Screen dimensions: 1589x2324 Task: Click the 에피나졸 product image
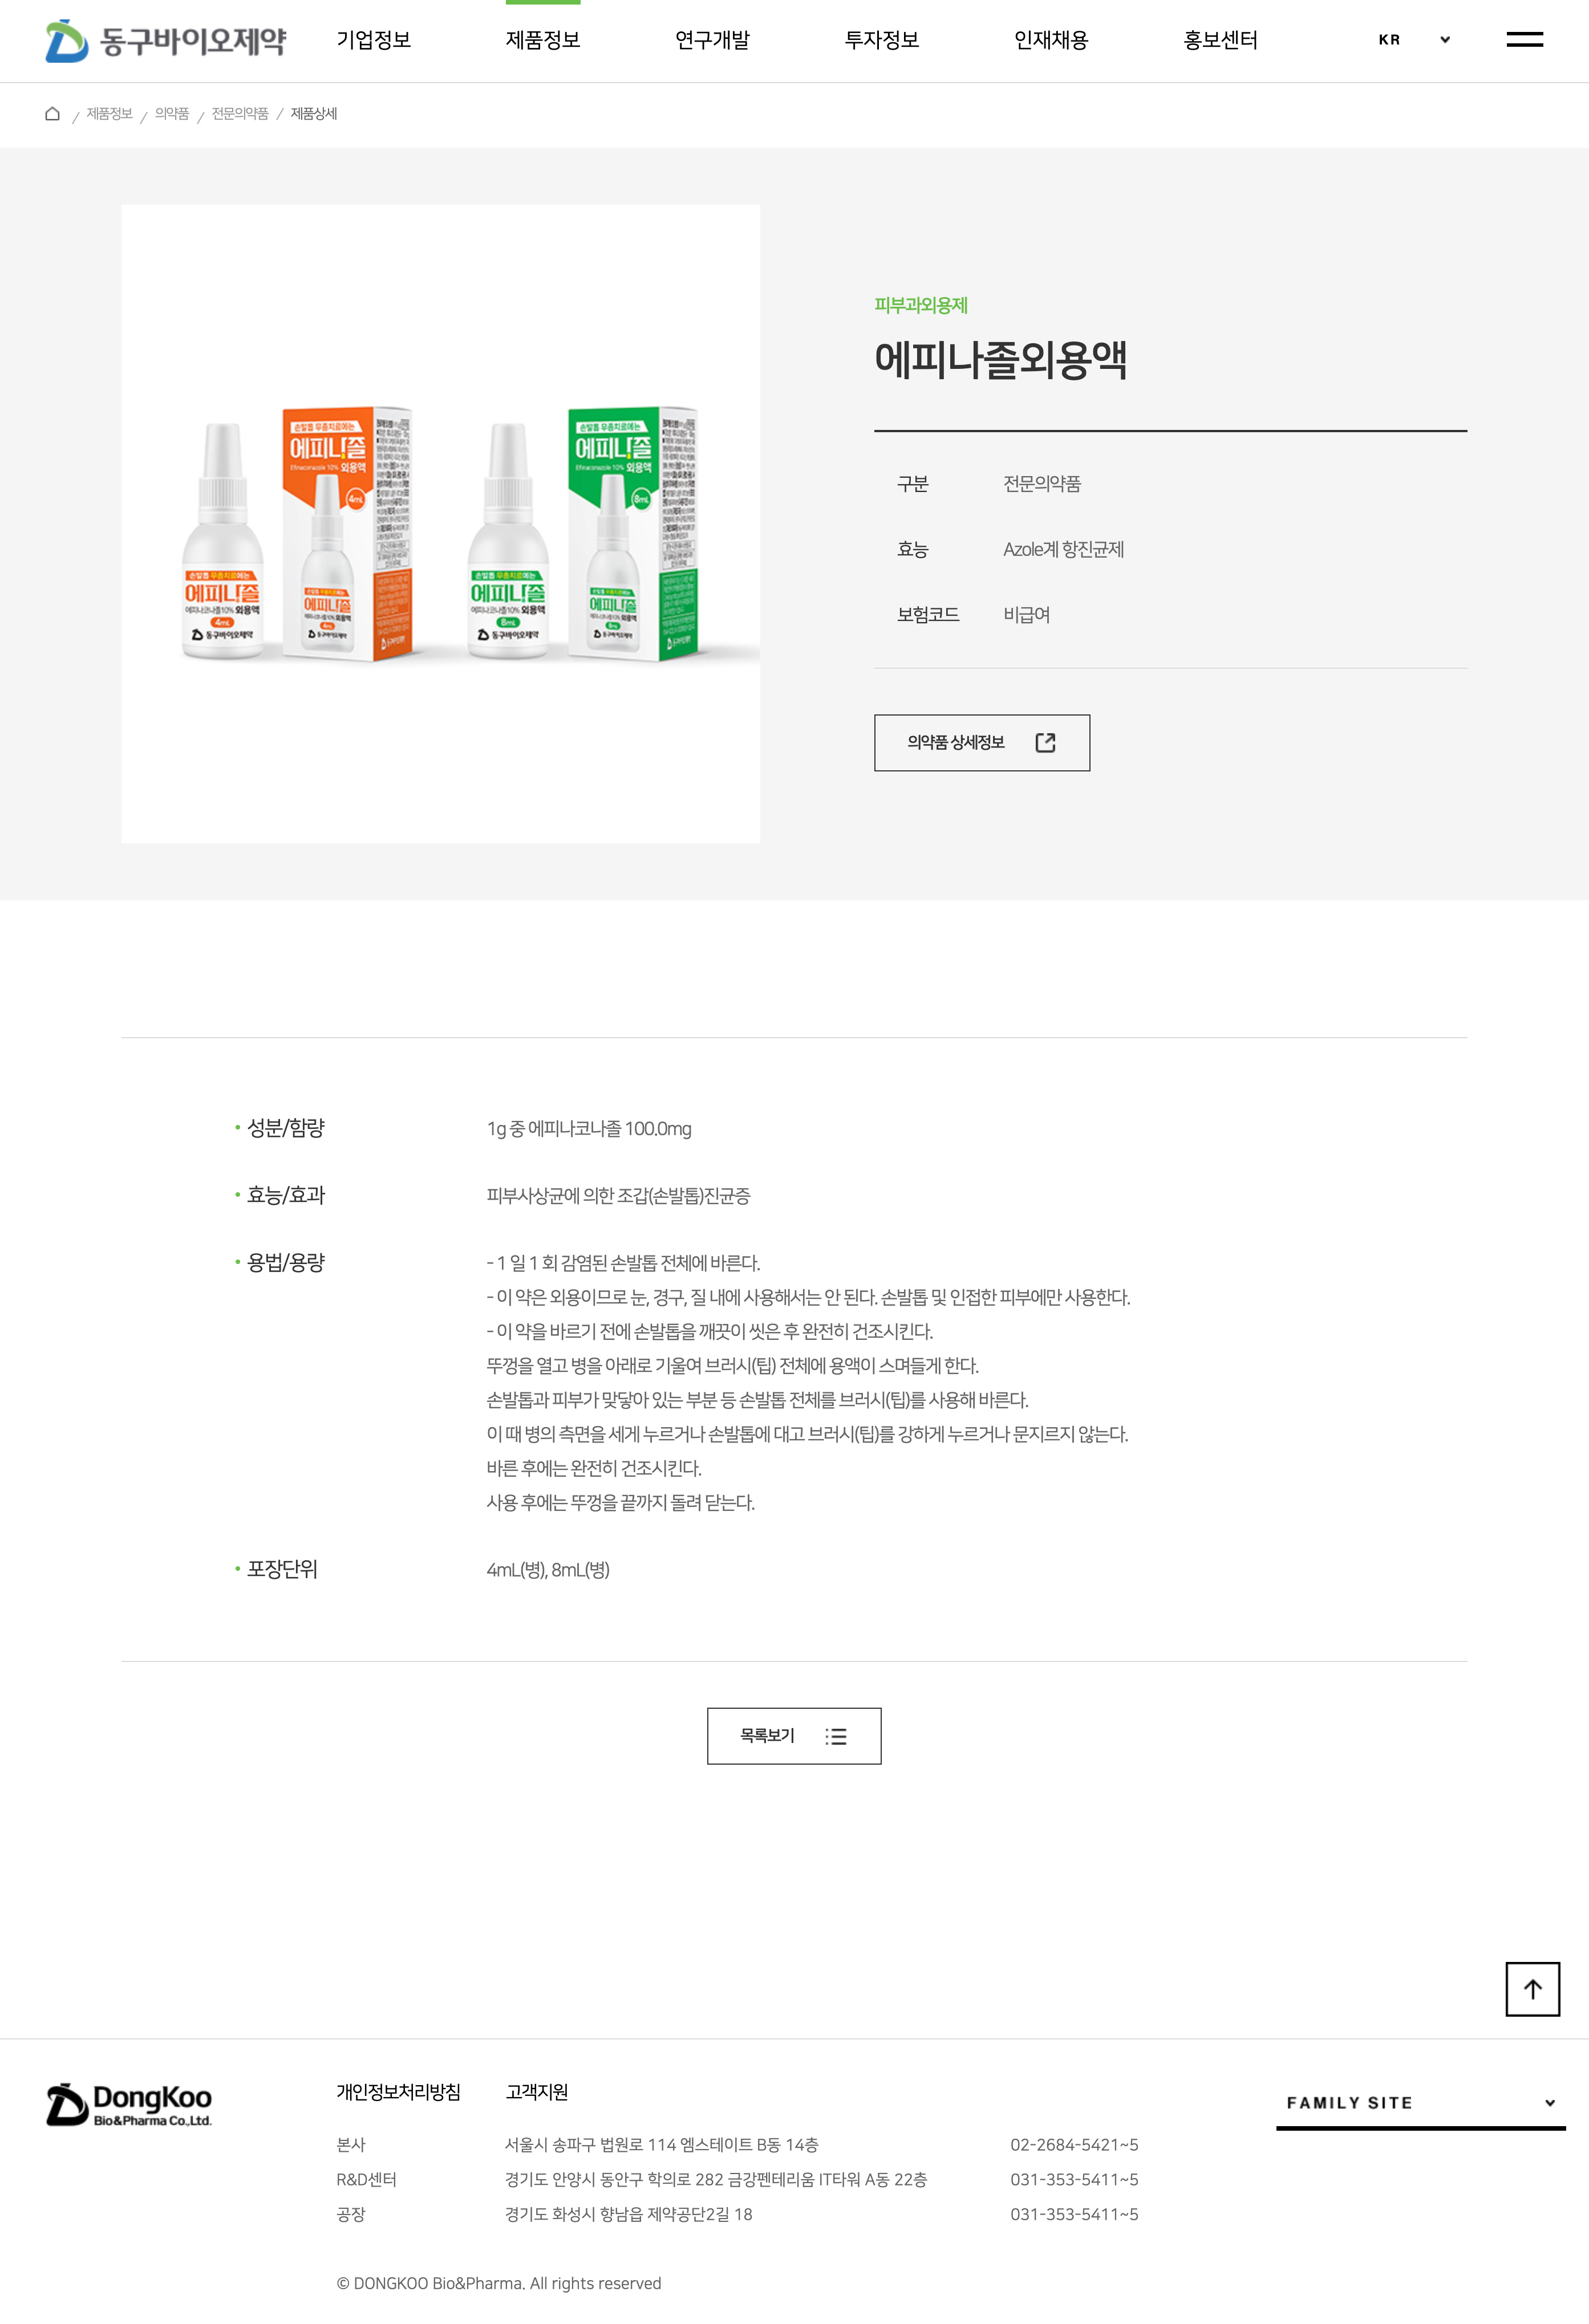click(x=440, y=524)
